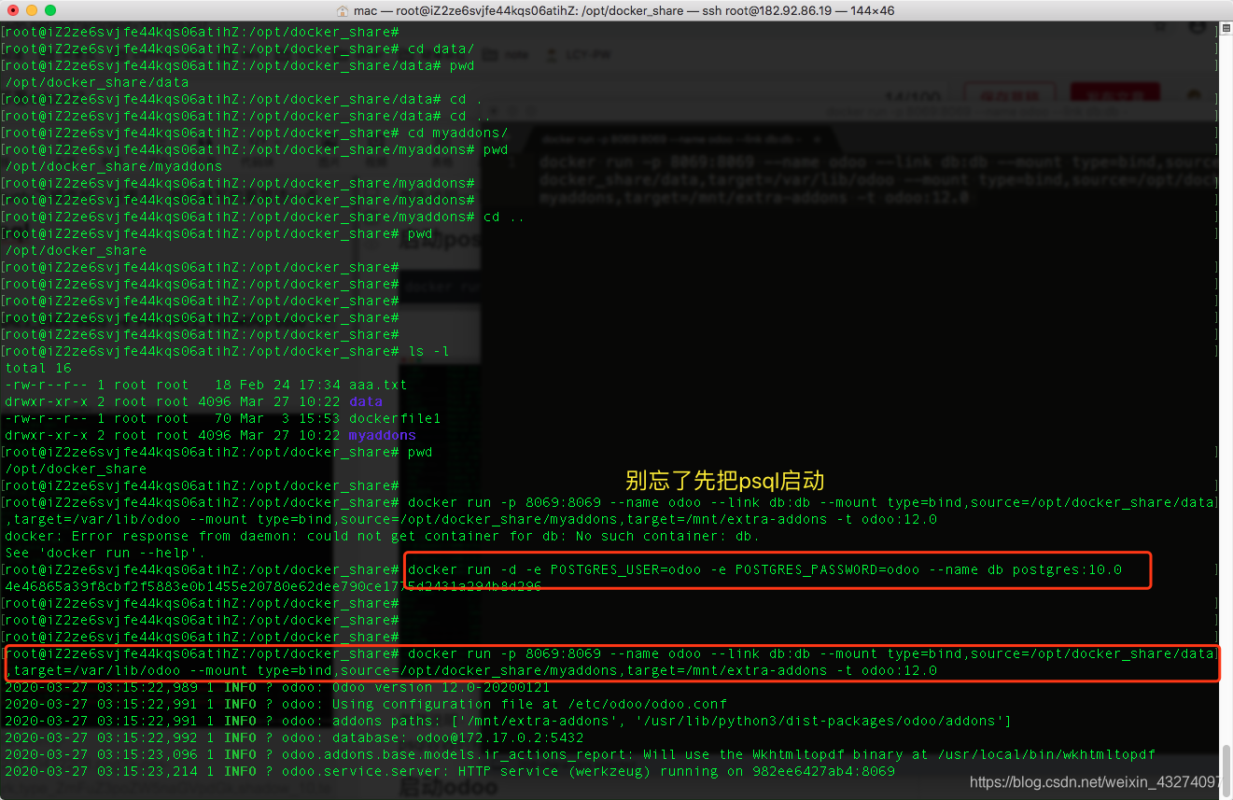Image resolution: width=1233 pixels, height=800 pixels.
Task: Click the home folder icon in title bar
Action: [x=343, y=10]
